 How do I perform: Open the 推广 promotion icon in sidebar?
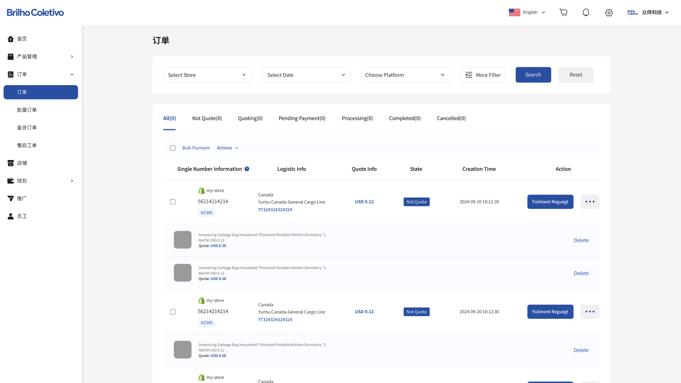click(11, 199)
